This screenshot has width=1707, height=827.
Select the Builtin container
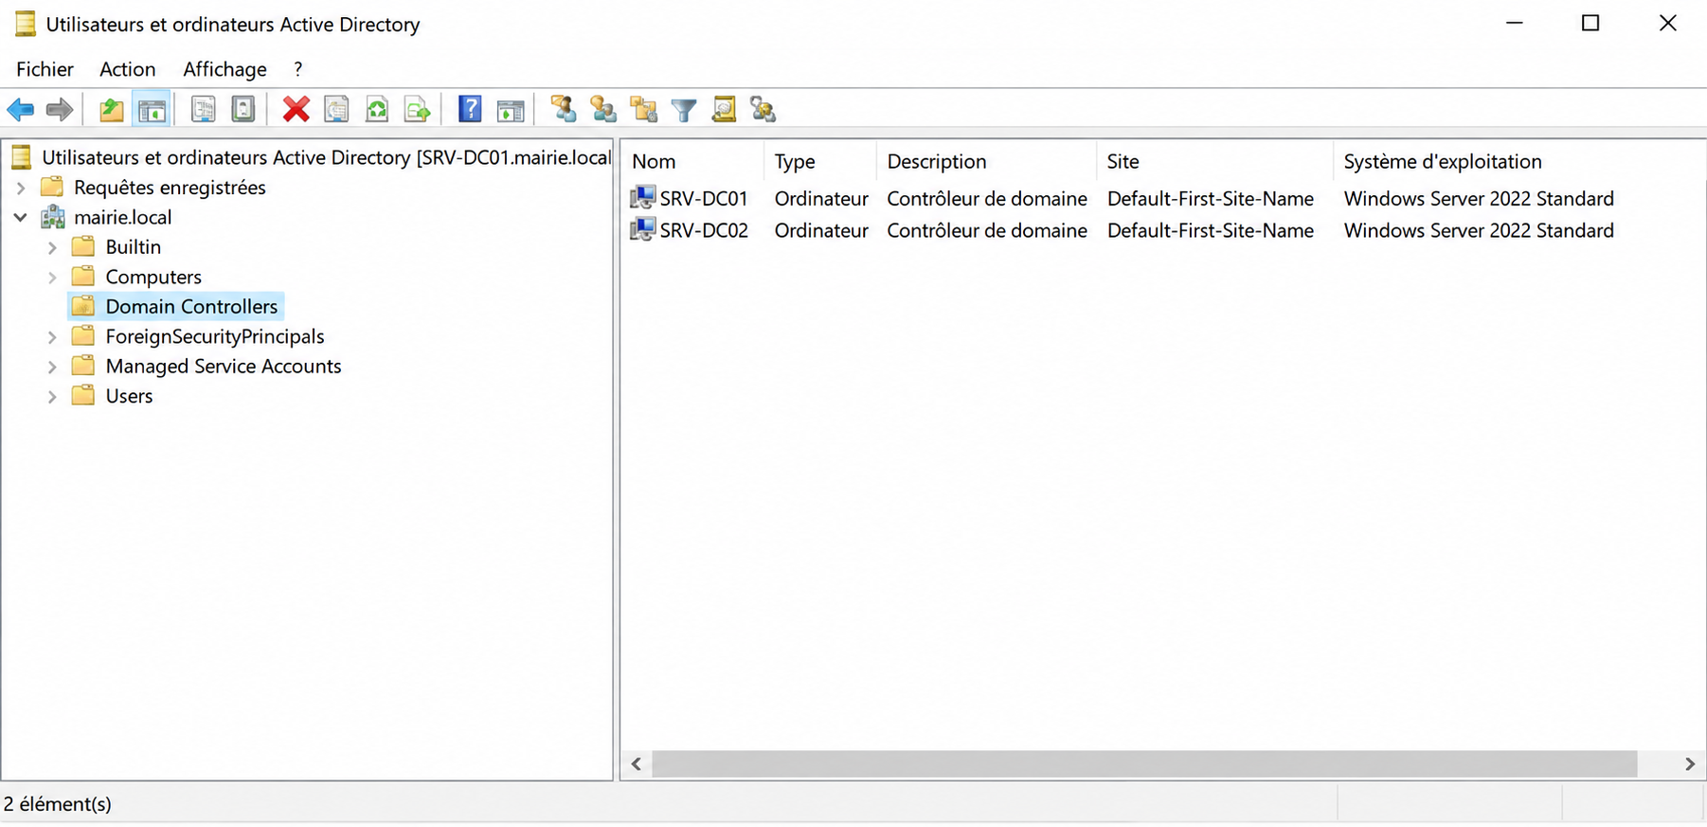134,247
